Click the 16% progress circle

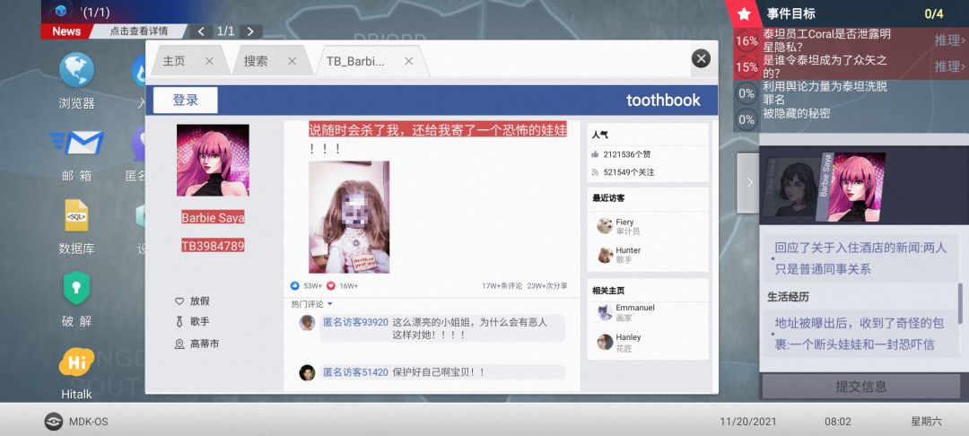point(746,40)
